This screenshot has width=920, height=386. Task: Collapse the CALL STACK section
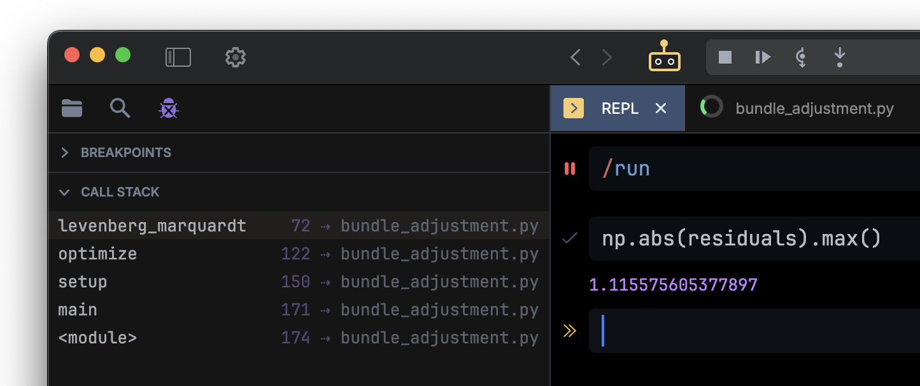coord(64,192)
